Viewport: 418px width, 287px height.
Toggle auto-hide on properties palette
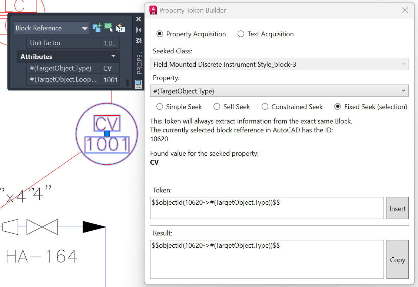pyautogui.click(x=138, y=30)
